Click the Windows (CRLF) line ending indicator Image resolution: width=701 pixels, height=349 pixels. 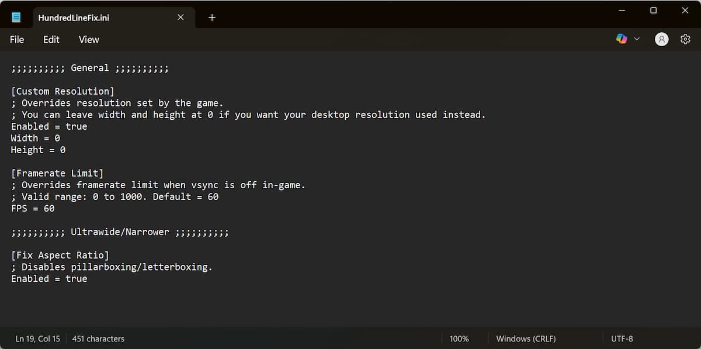[x=526, y=338]
